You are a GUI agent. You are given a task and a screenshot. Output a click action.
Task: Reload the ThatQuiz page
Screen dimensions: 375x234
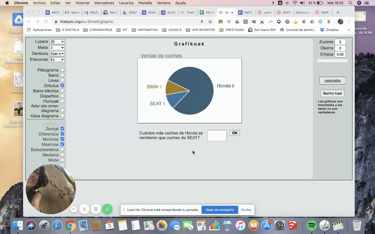[46, 21]
